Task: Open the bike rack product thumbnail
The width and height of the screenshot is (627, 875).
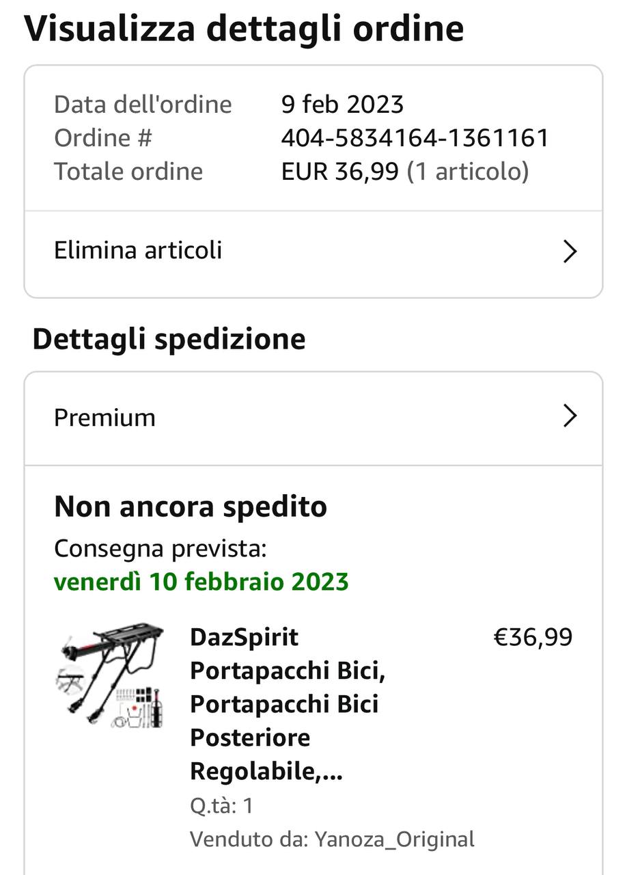Action: [109, 675]
